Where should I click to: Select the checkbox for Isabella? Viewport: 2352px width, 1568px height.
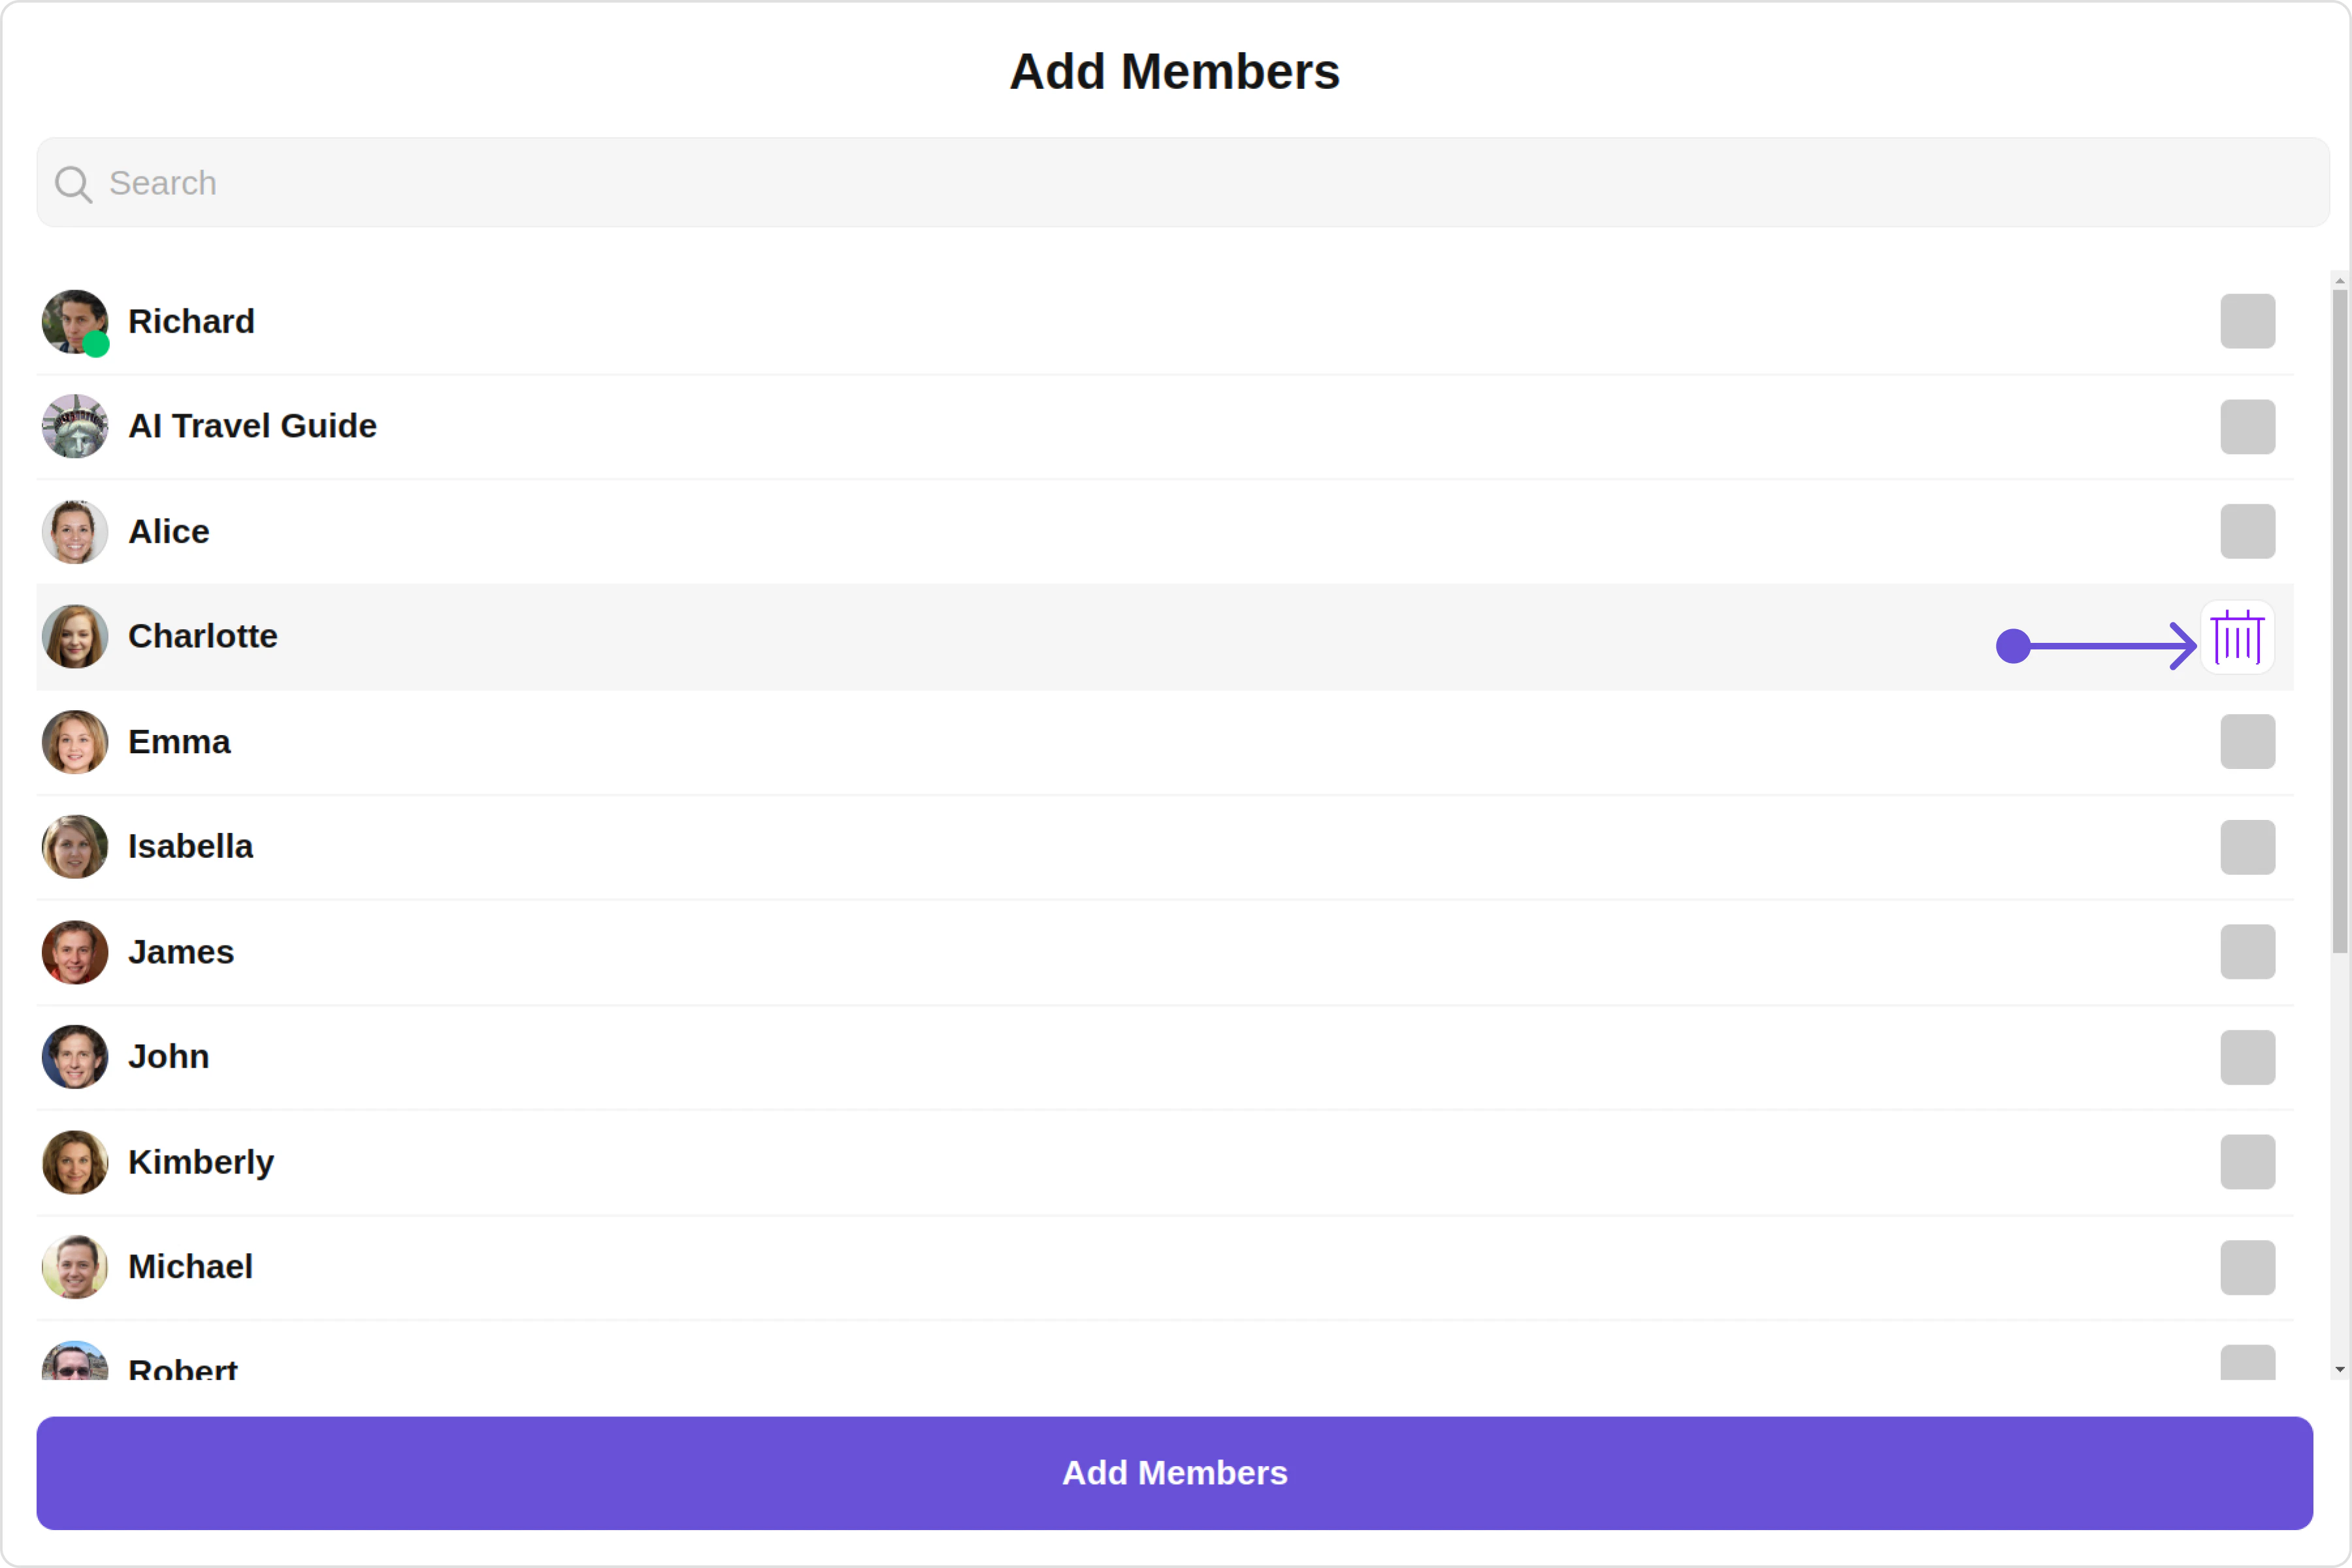(2247, 847)
